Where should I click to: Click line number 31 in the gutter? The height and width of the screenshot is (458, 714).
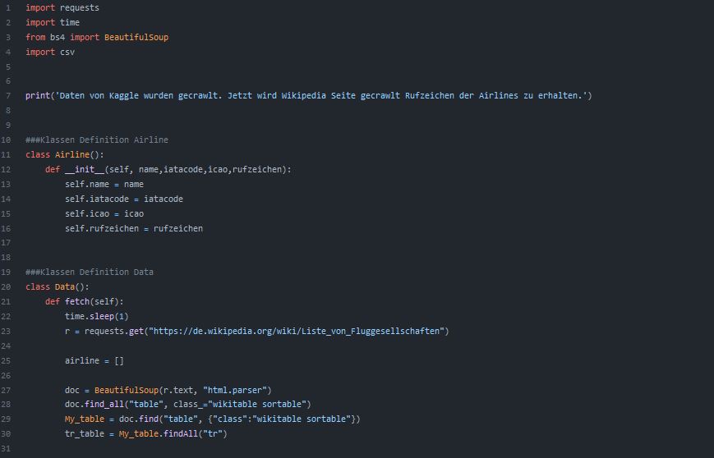click(x=7, y=448)
